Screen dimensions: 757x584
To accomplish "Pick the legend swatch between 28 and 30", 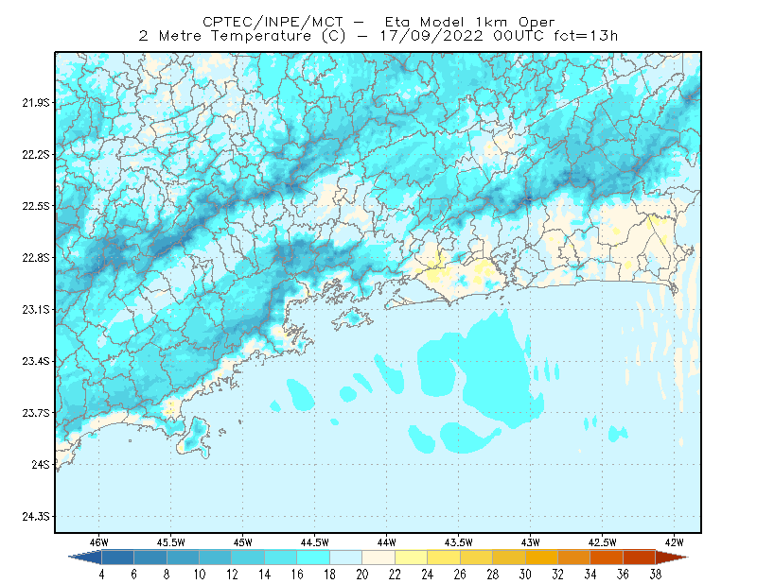I will tap(509, 558).
